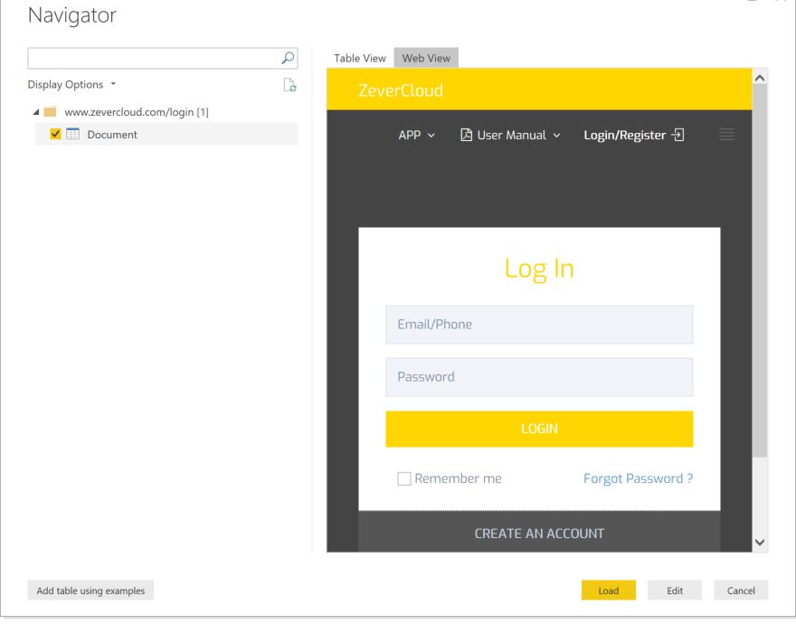
Task: Click the sign-in arrow icon after Login/Register
Action: click(678, 135)
